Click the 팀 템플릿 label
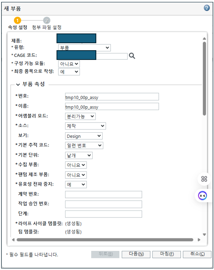 click(28, 231)
